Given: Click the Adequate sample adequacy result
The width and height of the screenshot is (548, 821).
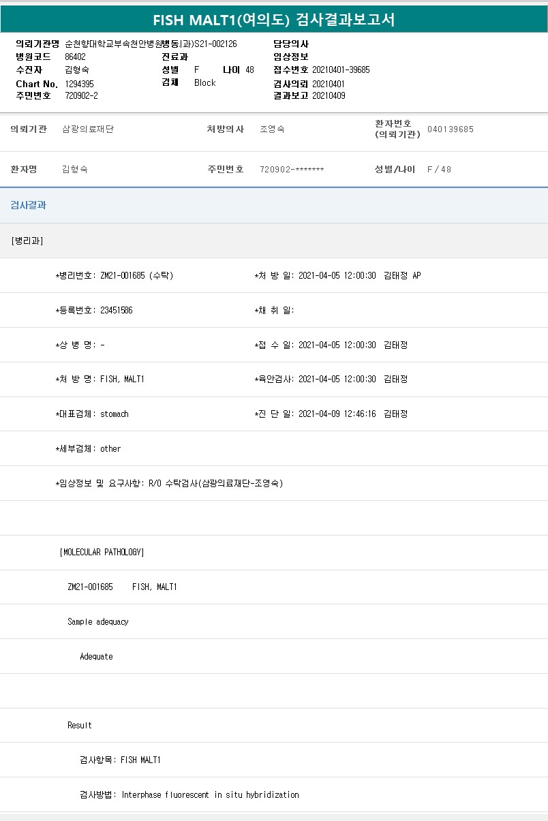Looking at the screenshot, I should pos(96,656).
